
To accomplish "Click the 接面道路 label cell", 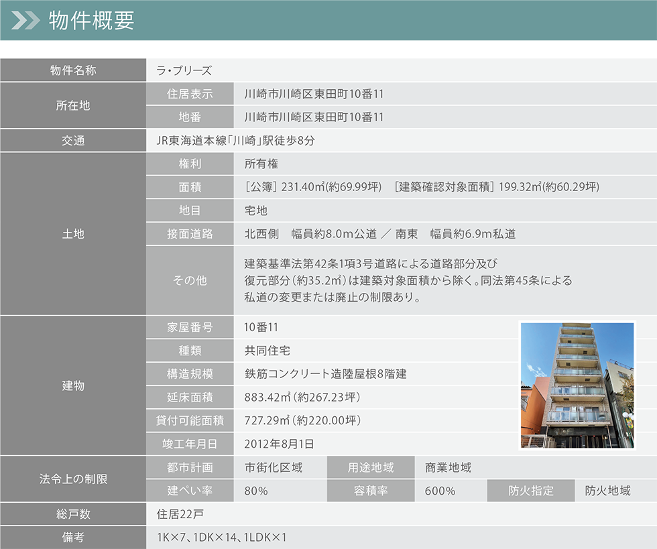I will (x=190, y=234).
